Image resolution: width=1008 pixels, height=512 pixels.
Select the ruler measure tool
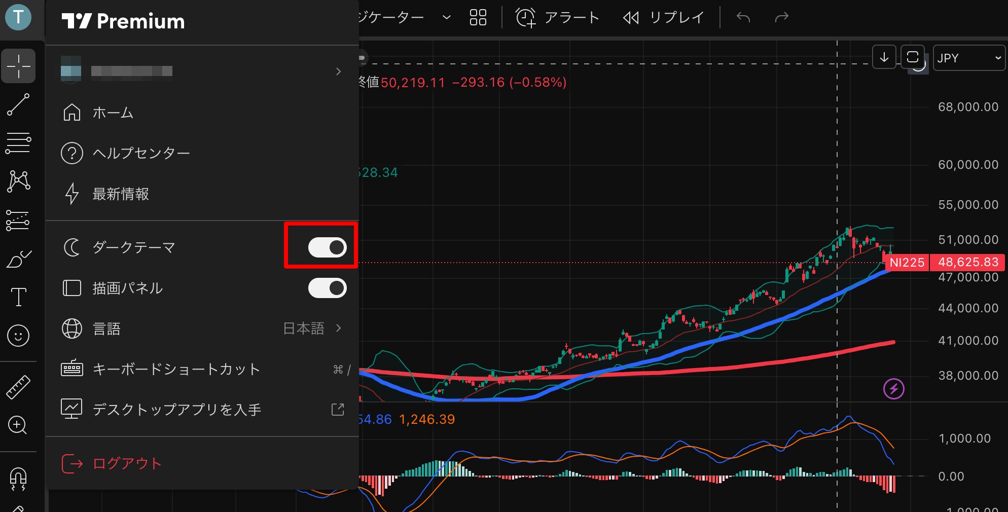pyautogui.click(x=18, y=387)
